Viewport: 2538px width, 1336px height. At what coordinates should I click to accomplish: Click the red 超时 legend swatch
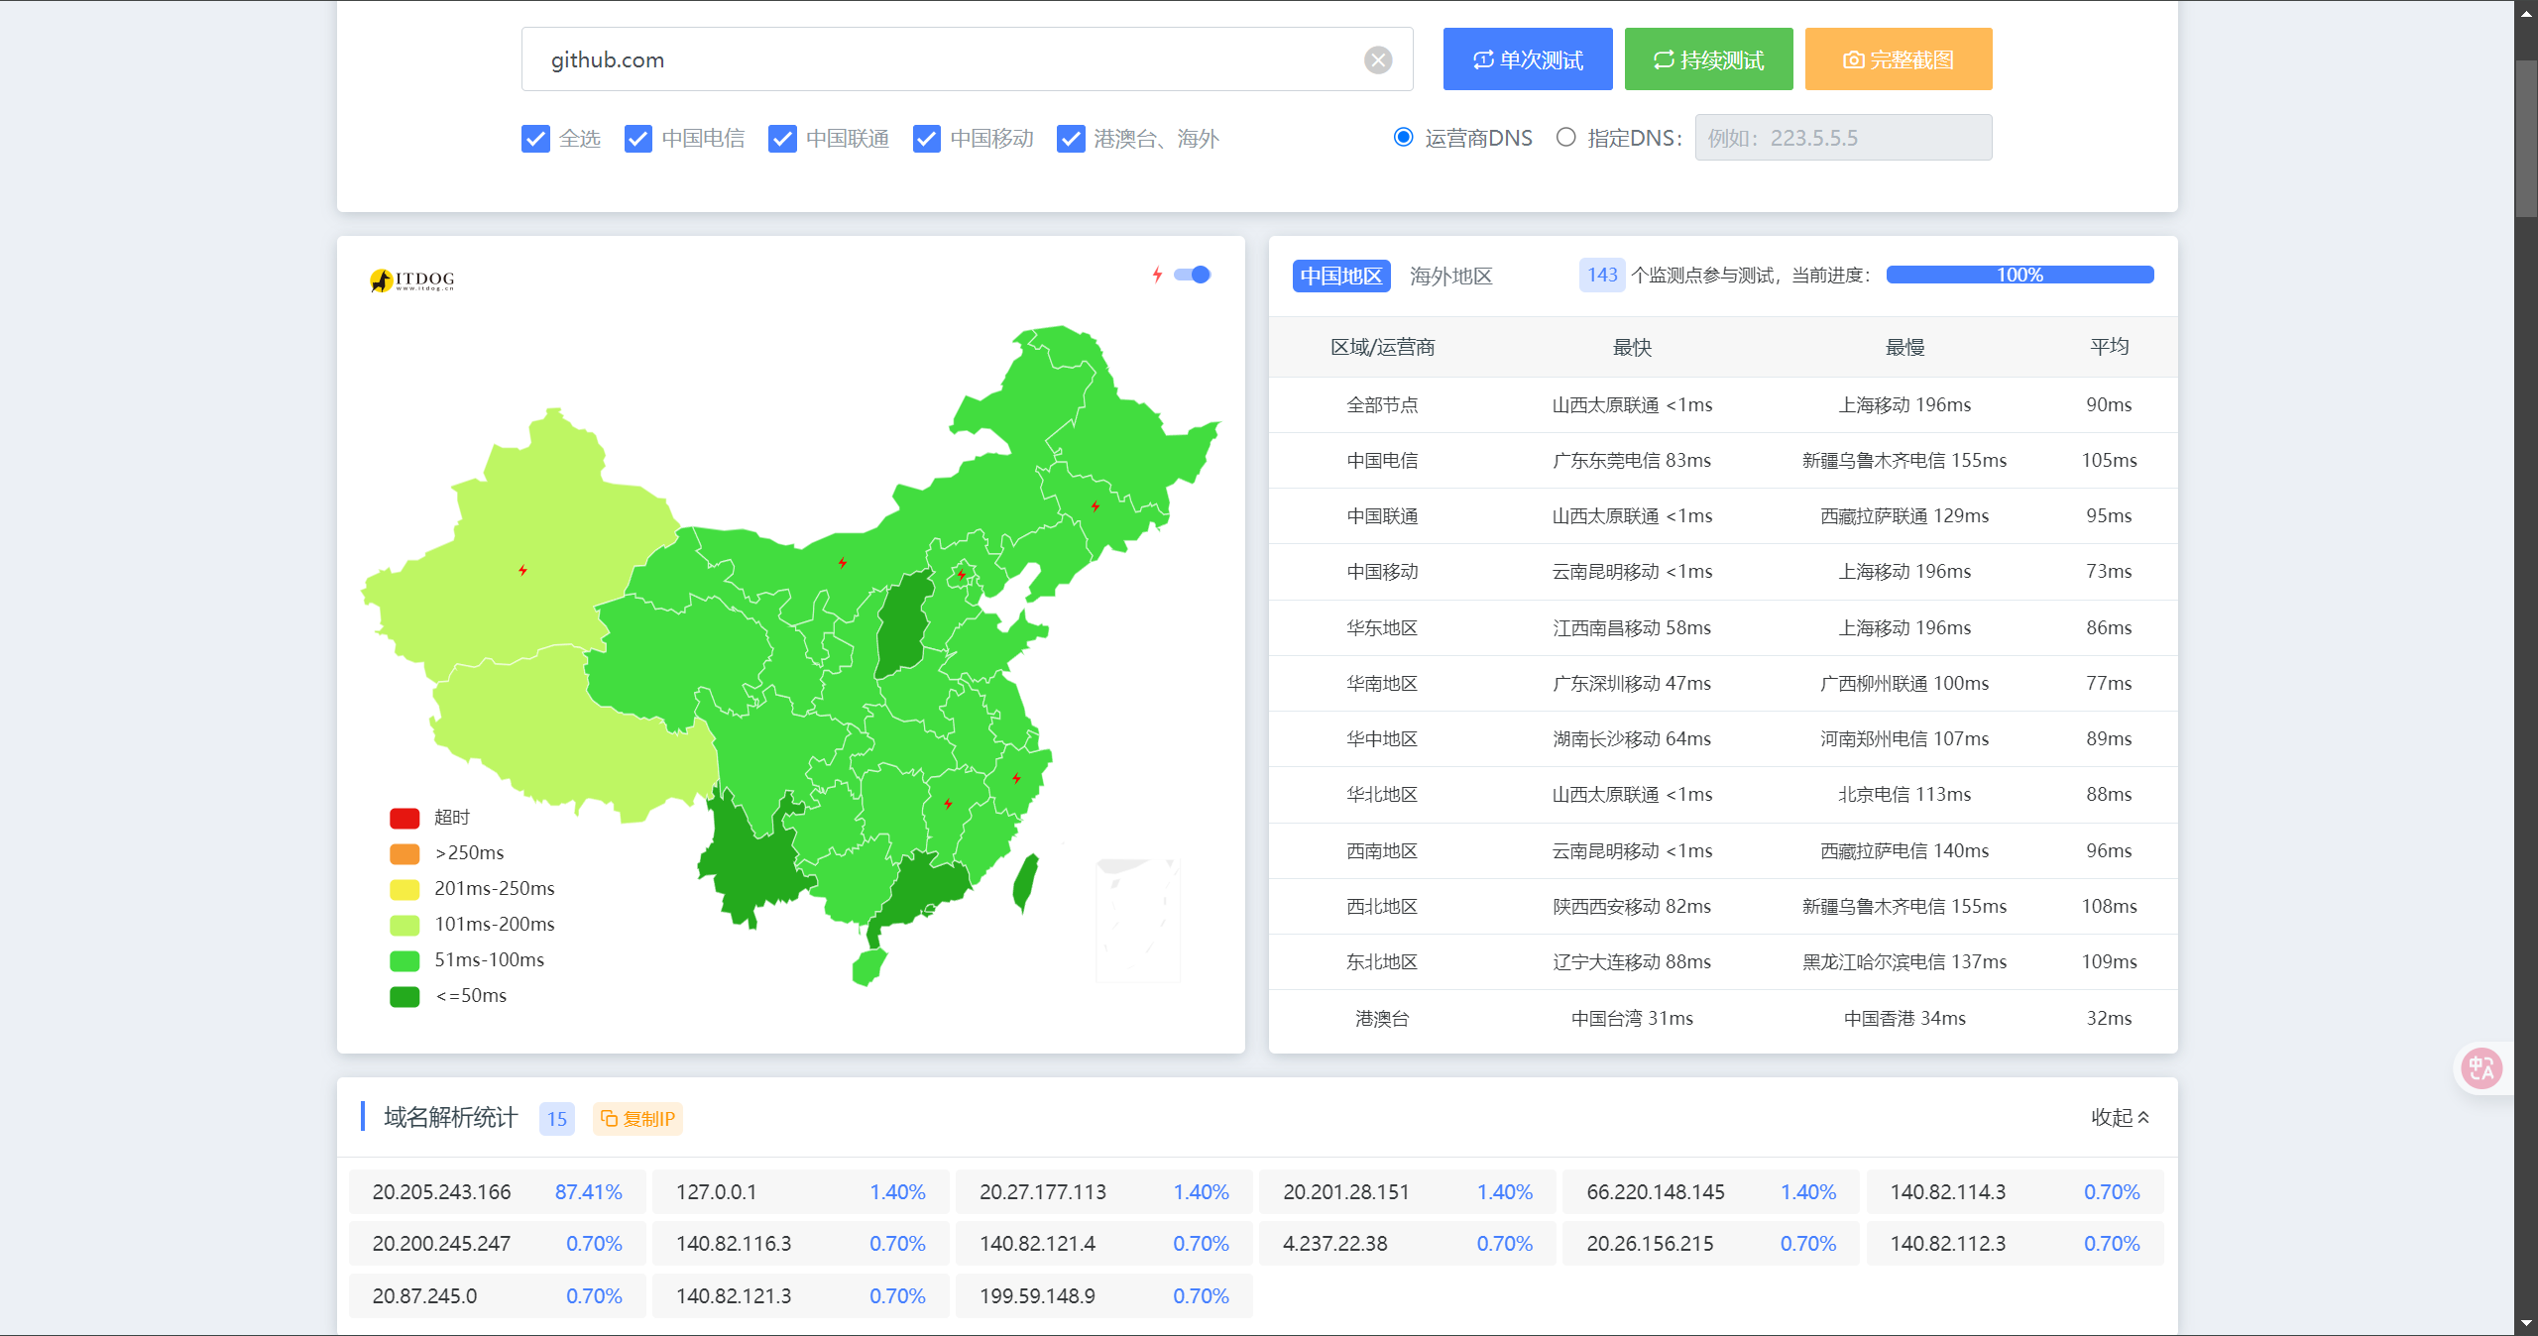point(404,818)
